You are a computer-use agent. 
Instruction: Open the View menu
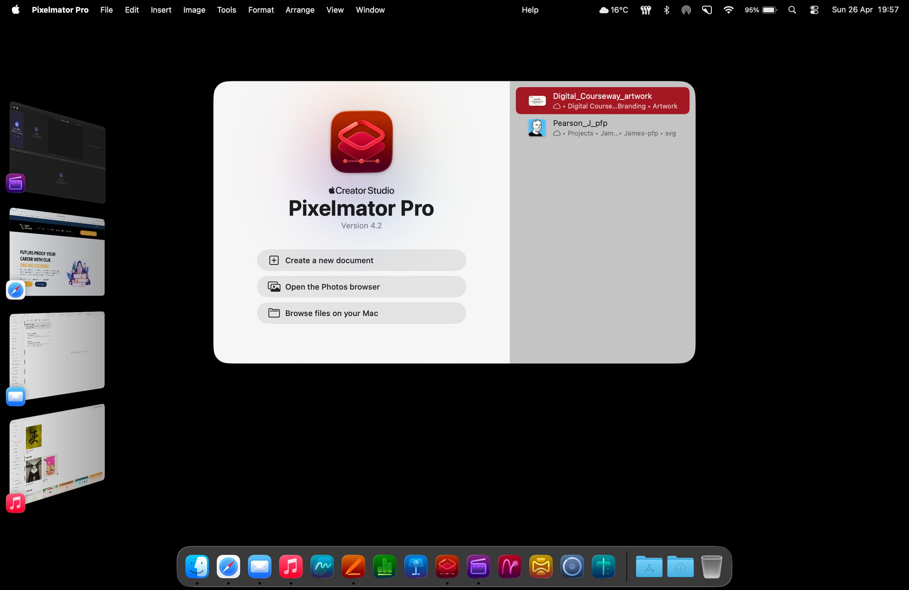[x=335, y=10]
